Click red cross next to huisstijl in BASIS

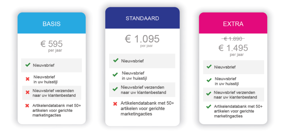27,79
